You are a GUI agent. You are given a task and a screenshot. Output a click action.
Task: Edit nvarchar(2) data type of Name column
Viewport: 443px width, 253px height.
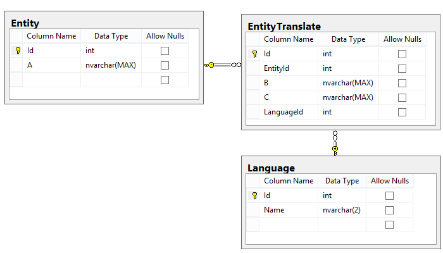[342, 210]
